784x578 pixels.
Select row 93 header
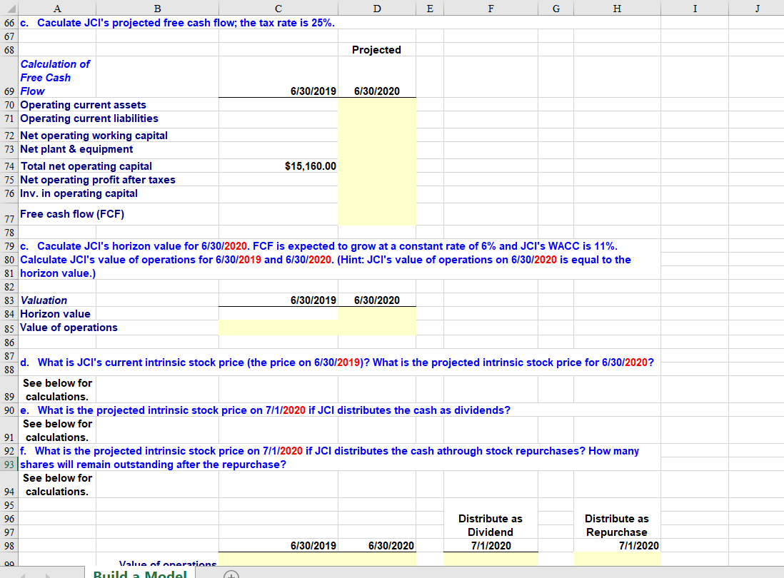pyautogui.click(x=9, y=465)
